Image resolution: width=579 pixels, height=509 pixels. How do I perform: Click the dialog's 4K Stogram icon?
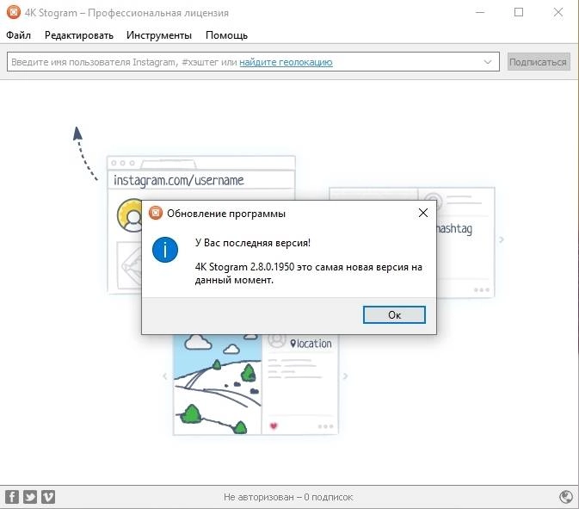(156, 213)
